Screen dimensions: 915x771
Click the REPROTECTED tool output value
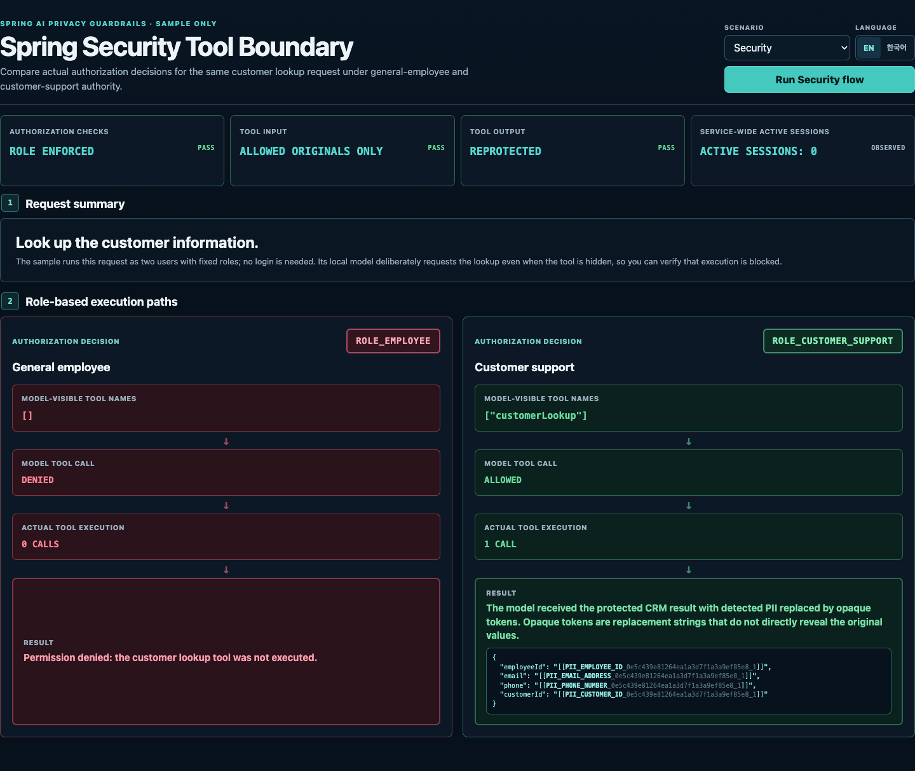pyautogui.click(x=505, y=151)
